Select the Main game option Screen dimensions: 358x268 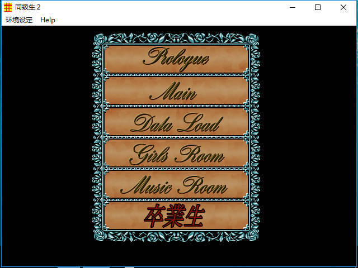click(176, 90)
